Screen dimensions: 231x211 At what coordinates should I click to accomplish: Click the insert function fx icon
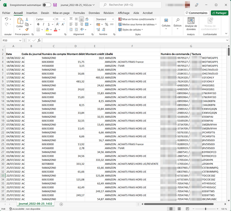(39, 40)
